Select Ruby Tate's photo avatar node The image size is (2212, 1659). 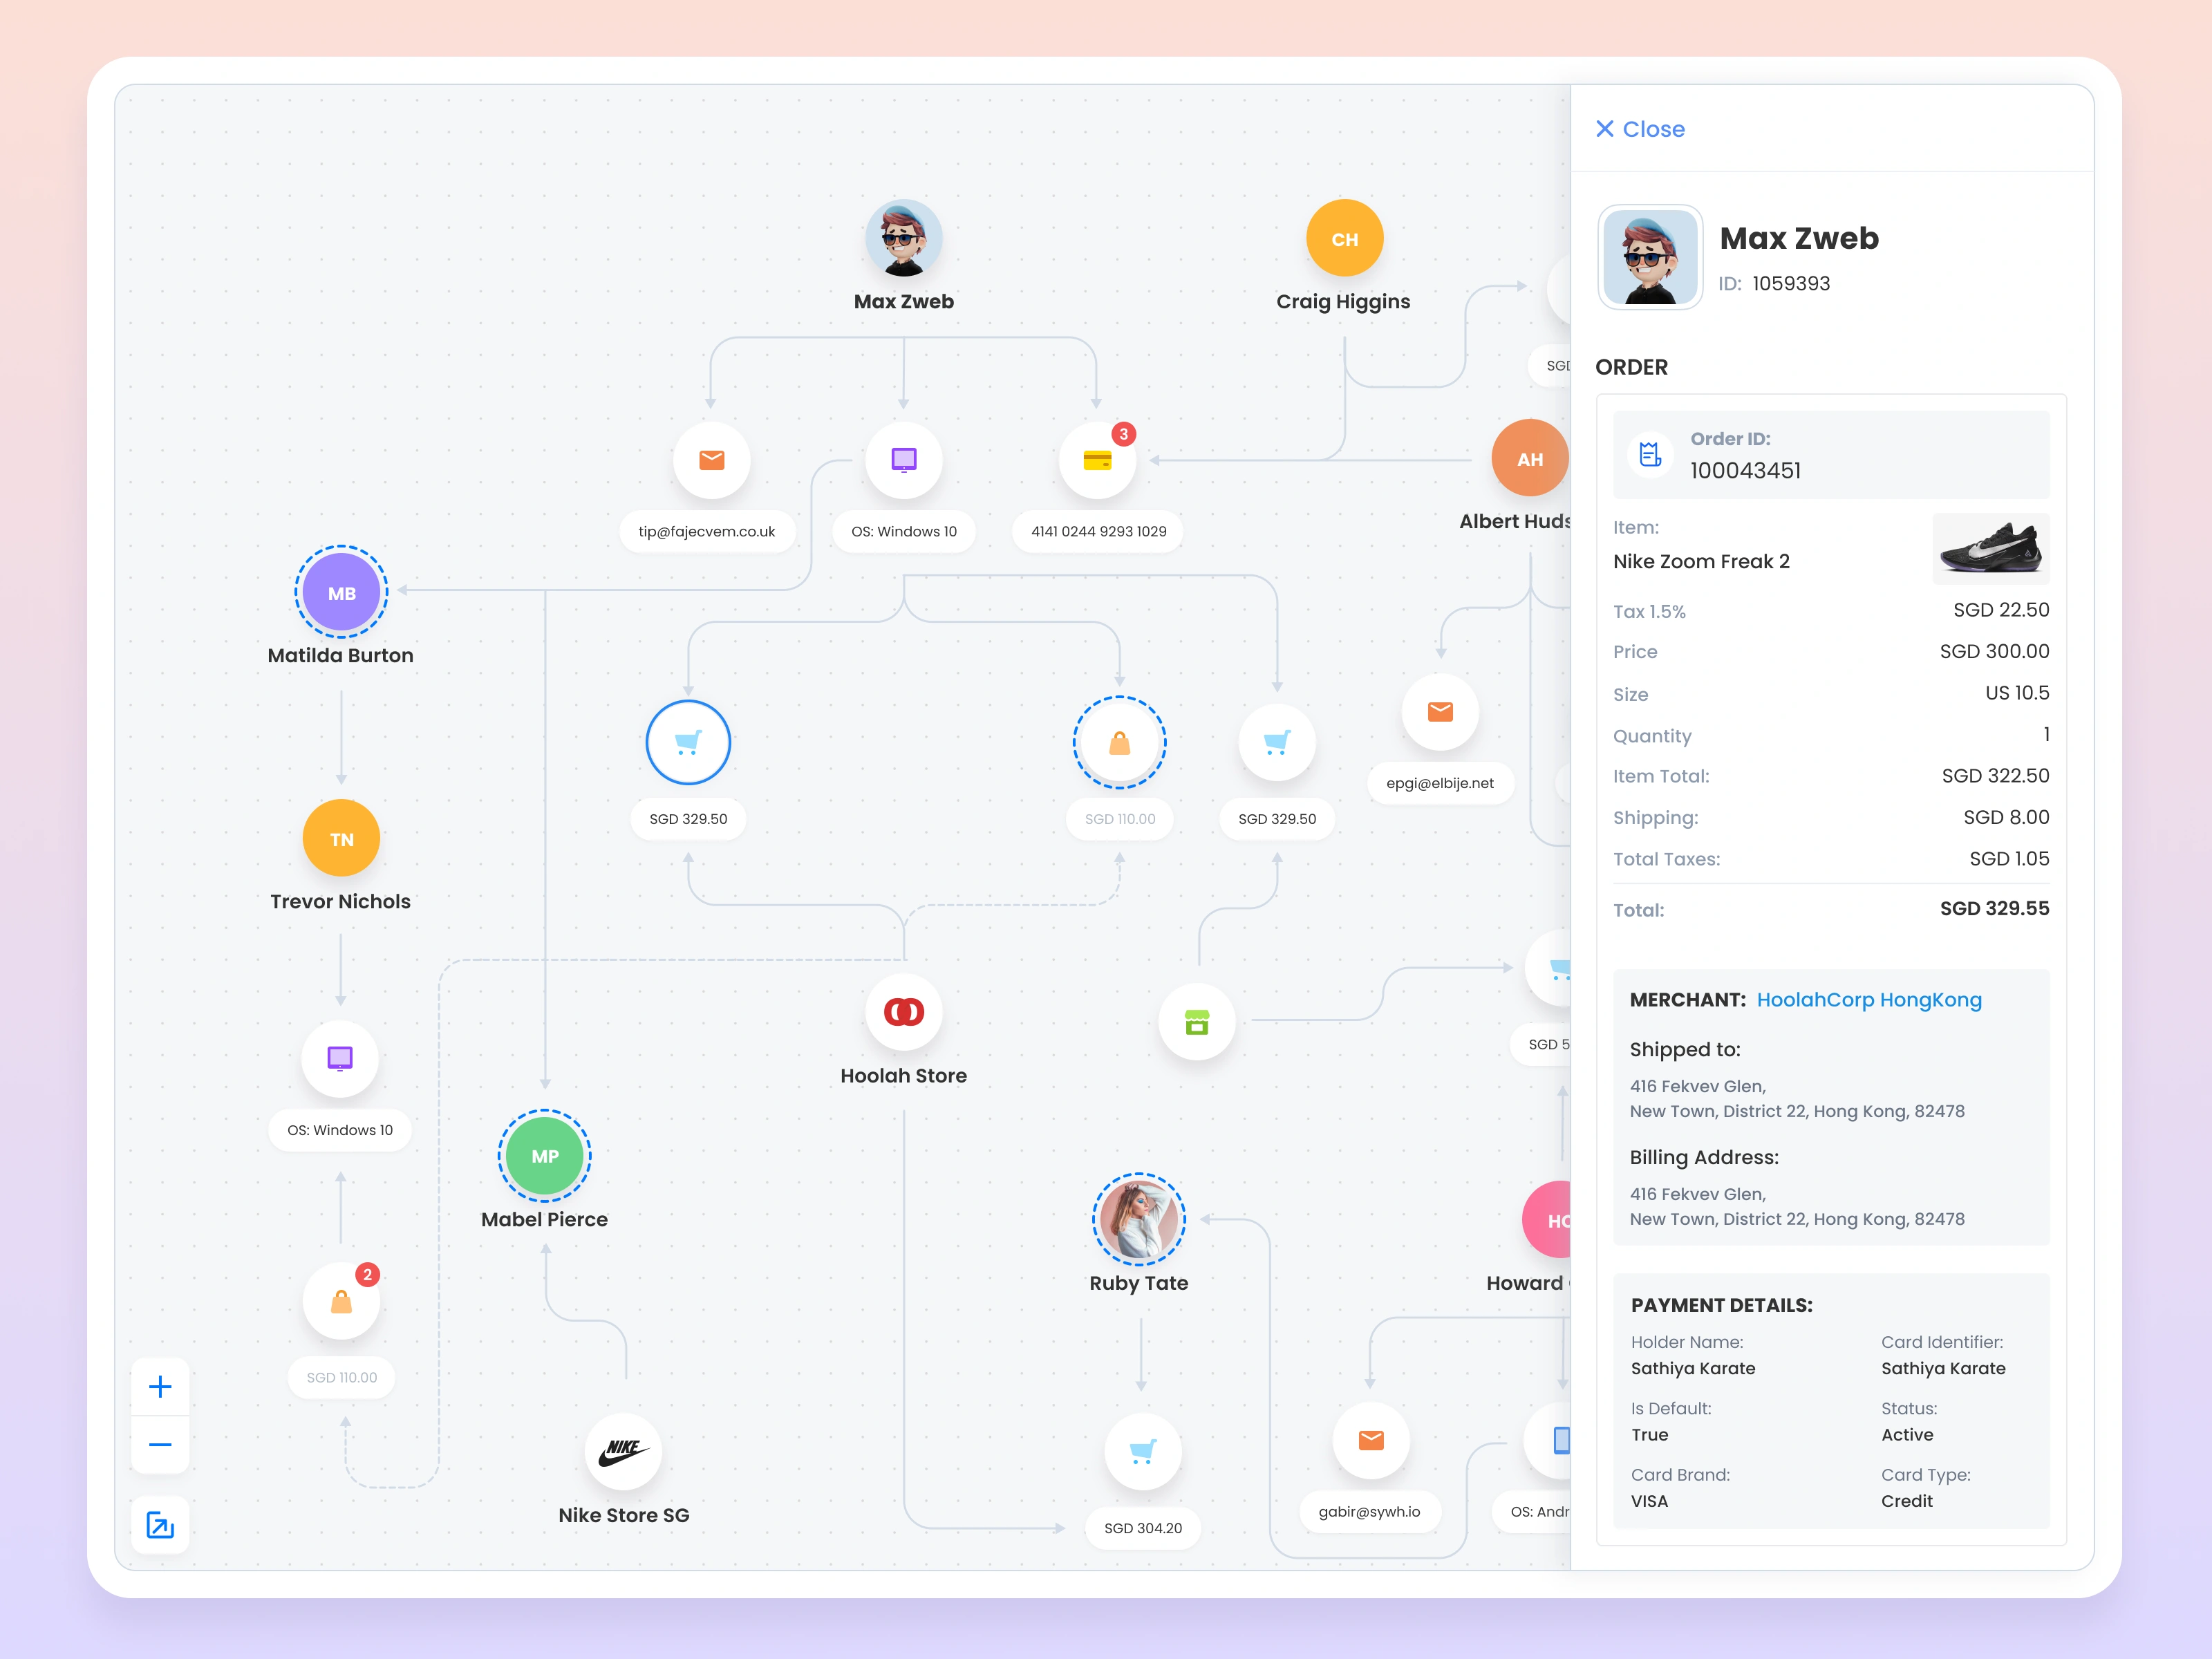pos(1138,1219)
